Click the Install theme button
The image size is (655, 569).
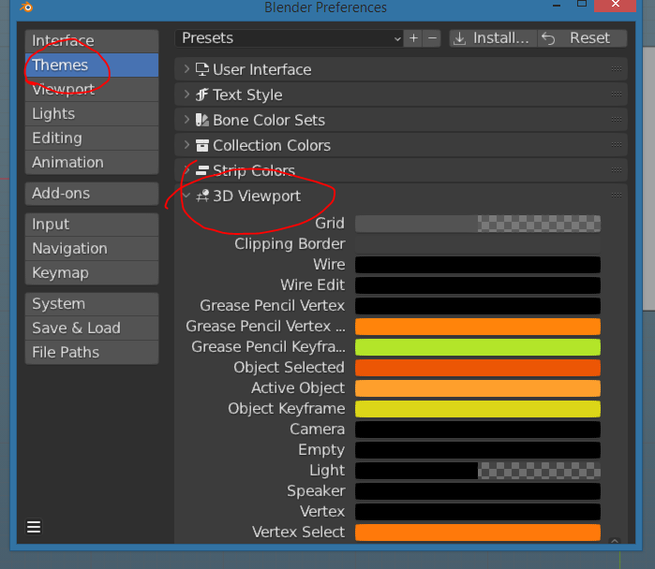click(x=493, y=38)
